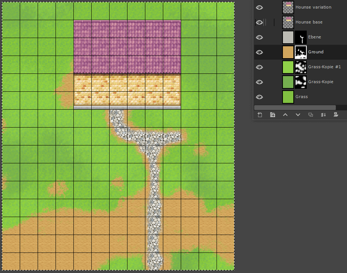The height and width of the screenshot is (273, 347).
Task: Duplicate the selected layer via overlapping-squares icon
Action: pos(311,115)
